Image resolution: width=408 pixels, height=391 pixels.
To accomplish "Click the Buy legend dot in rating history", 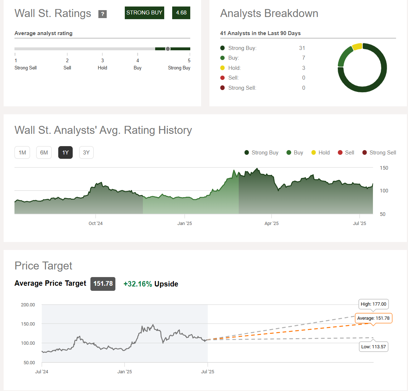I will (289, 152).
